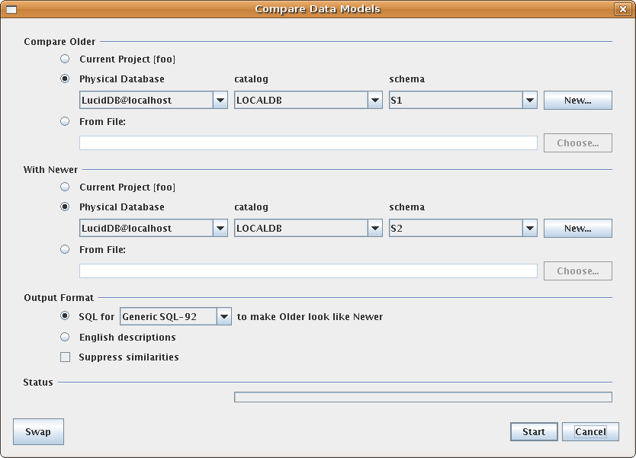Select Physical Database under Compare Older
The height and width of the screenshot is (458, 636).
[65, 78]
